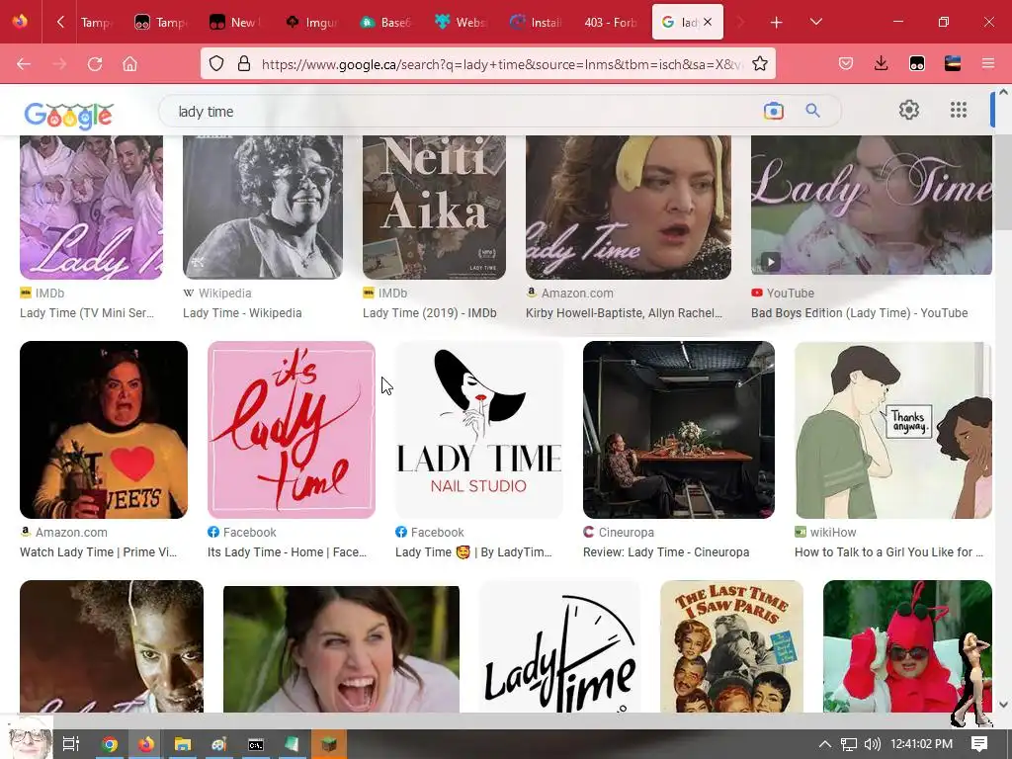
Task: Open Bad Boys Edition YouTube video thumbnail
Action: click(872, 206)
